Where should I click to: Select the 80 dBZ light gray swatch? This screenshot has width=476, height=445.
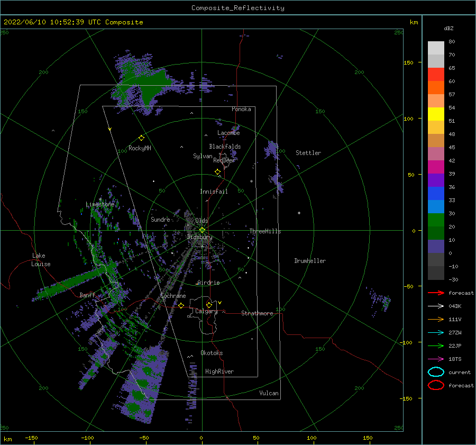(x=436, y=48)
